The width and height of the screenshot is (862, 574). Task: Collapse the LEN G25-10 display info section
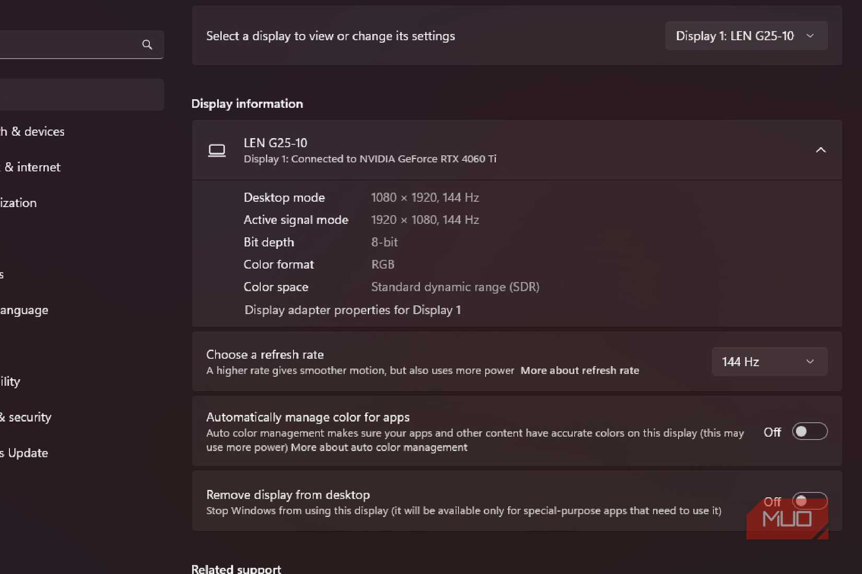[x=821, y=150]
